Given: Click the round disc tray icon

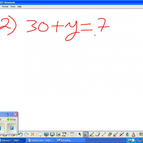Looking at the screenshot, I should point(133,140).
